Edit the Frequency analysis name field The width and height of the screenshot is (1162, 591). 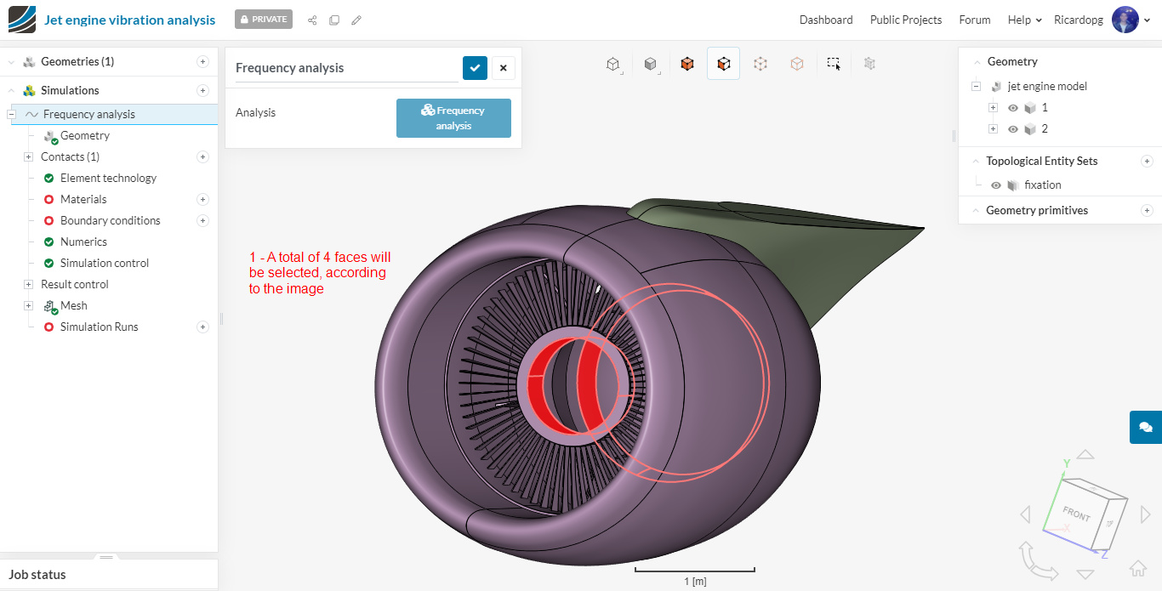coord(346,68)
